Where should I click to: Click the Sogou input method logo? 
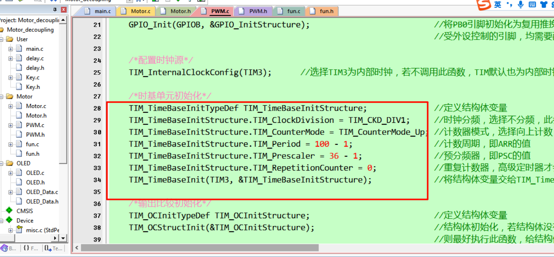point(484,4)
